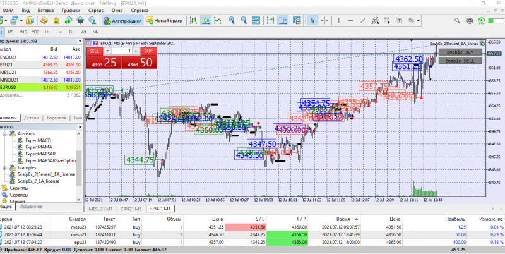Open the Детали tab in Market Watch
Viewport: 505px width, 254px height.
pyautogui.click(x=32, y=118)
